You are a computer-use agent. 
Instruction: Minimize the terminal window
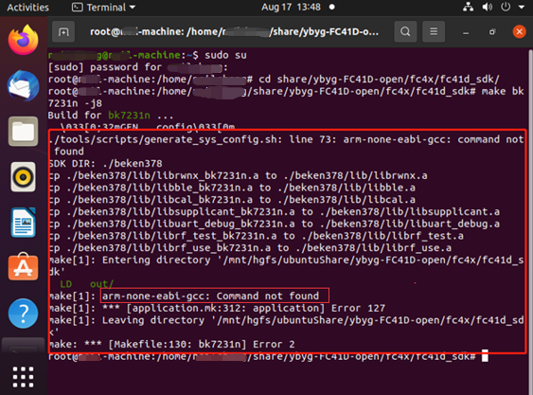pos(466,32)
